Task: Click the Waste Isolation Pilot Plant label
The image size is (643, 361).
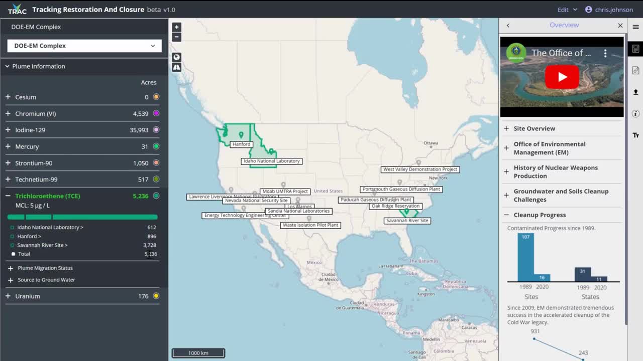Action: tap(310, 225)
